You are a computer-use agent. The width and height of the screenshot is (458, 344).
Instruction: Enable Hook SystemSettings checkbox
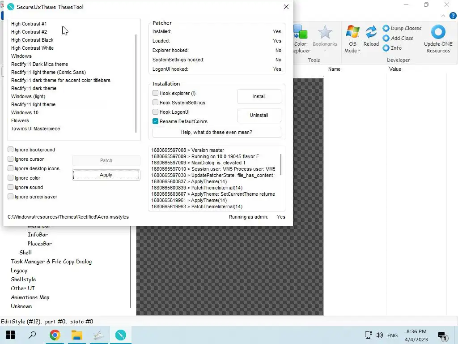(x=155, y=103)
